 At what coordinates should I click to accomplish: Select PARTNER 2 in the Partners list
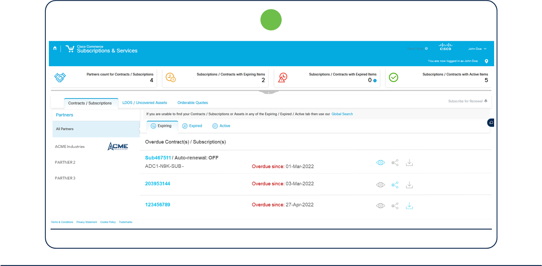65,162
